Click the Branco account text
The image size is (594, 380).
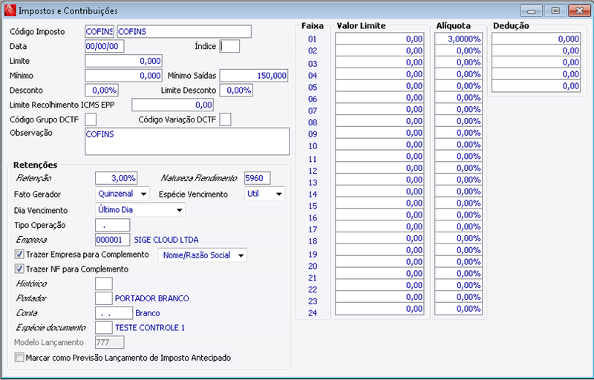pyautogui.click(x=147, y=313)
